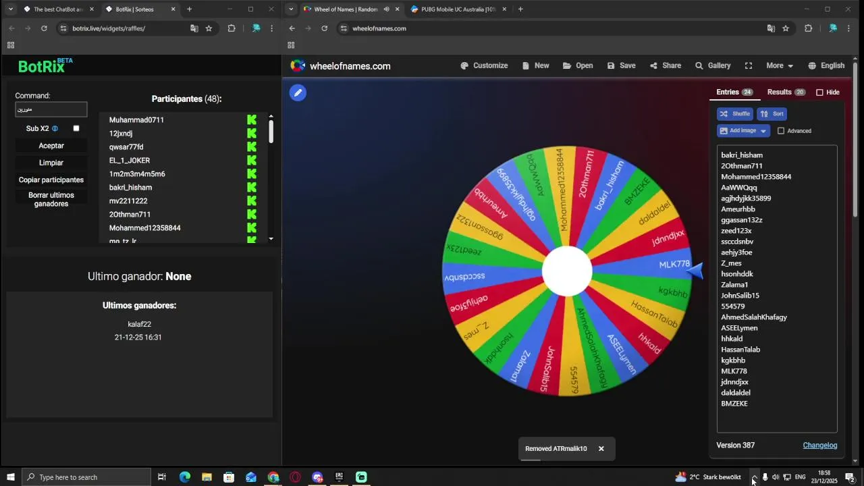Open tab search dropdown in left browser
This screenshot has height=486, width=864.
tap(10, 9)
